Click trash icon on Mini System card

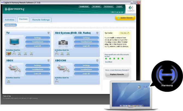(x=97, y=33)
